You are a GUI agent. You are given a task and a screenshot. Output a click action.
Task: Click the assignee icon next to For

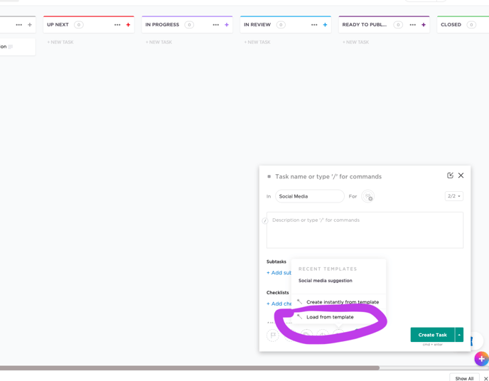click(x=367, y=196)
